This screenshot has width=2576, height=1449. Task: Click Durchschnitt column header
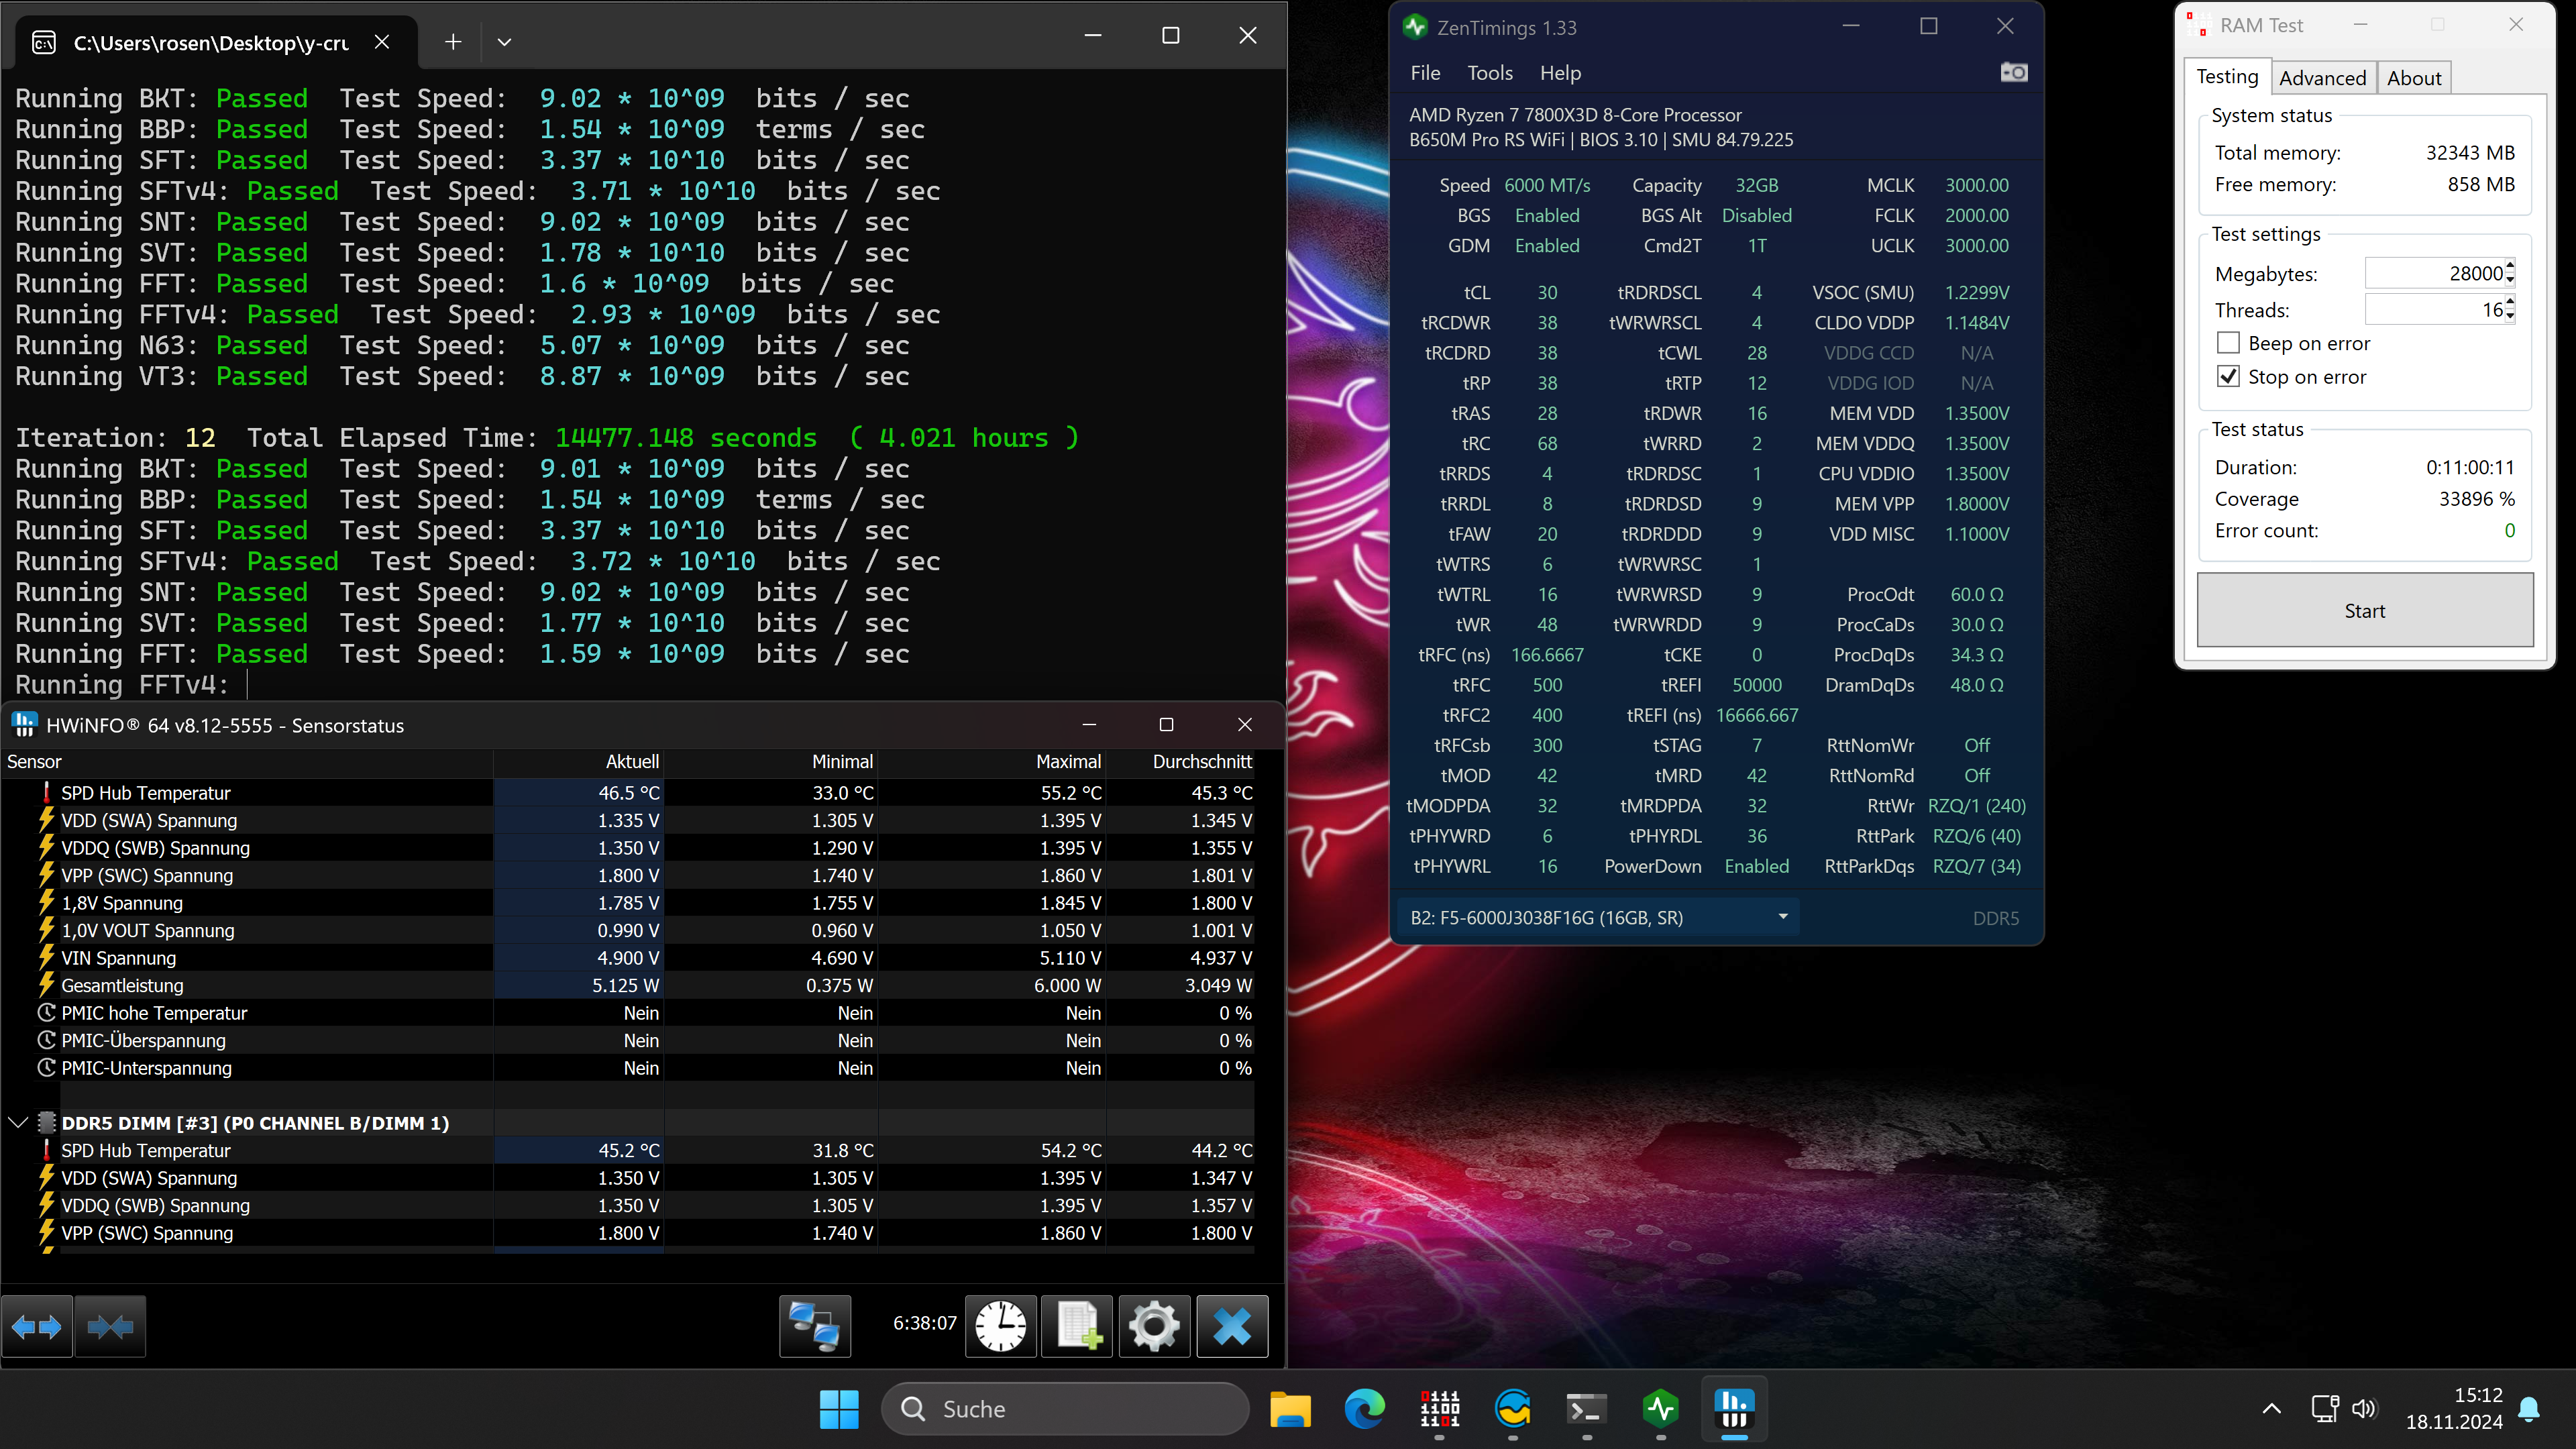(1181, 761)
